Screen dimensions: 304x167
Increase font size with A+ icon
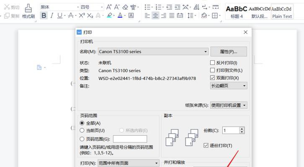(x=109, y=7)
